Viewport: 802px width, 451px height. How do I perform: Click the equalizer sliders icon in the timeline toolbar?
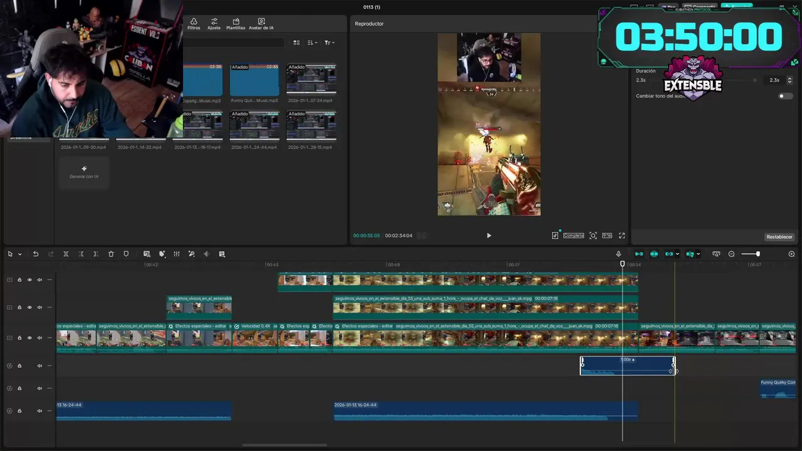[177, 254]
